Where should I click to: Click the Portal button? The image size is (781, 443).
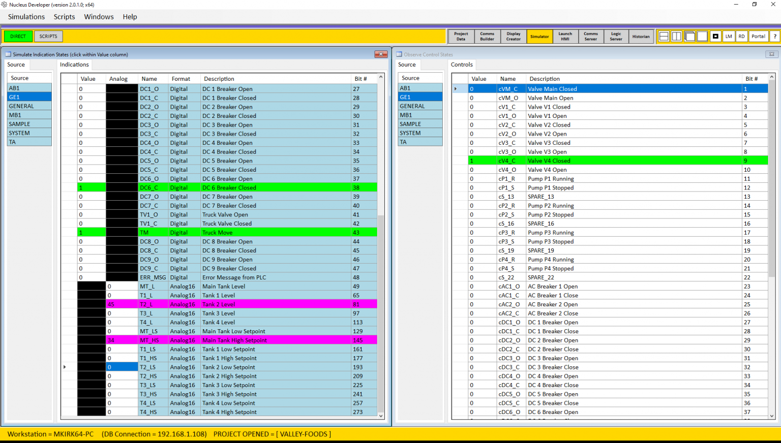[758, 36]
